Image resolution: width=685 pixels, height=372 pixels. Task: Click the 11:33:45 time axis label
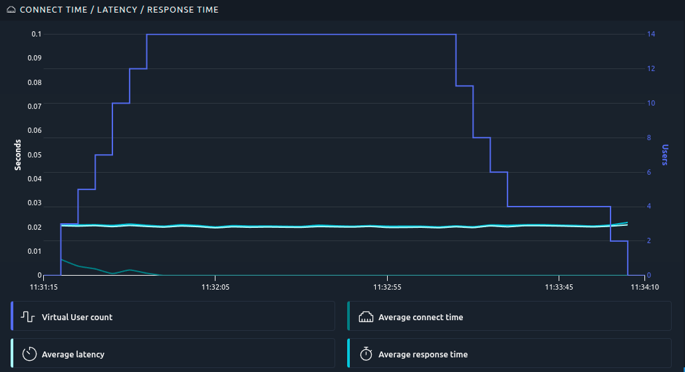pyautogui.click(x=559, y=287)
